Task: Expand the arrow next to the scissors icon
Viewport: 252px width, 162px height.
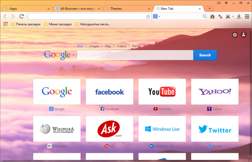Action: pyautogui.click(x=233, y=16)
